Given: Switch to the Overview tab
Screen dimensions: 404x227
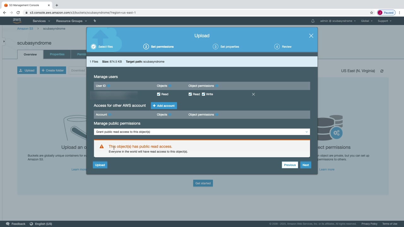Looking at the screenshot, I should [30, 54].
